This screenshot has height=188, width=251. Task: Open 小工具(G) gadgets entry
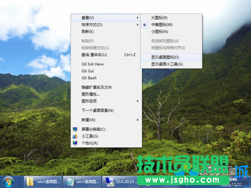click(106, 136)
